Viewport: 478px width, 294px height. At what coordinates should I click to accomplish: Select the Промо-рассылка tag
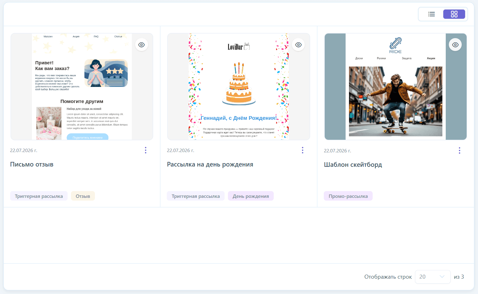348,196
